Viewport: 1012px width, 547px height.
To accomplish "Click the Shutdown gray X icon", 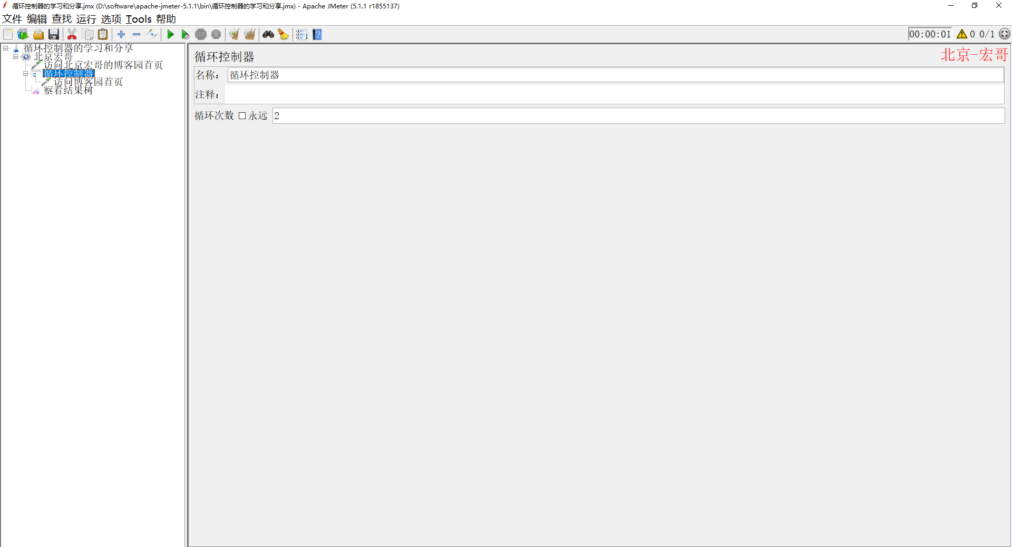I will (216, 34).
